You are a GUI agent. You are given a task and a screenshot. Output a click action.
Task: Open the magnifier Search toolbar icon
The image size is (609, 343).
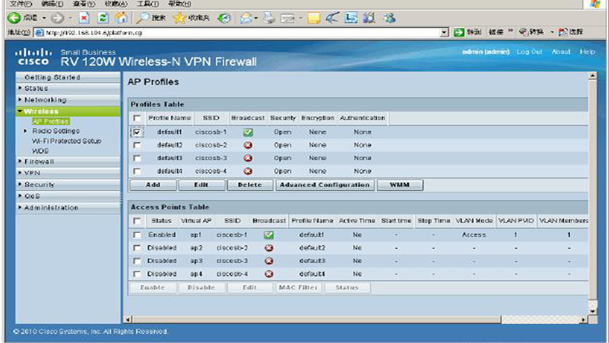click(x=143, y=18)
